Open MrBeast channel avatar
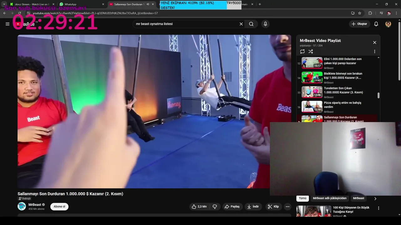This screenshot has height=225, width=401. 22,206
